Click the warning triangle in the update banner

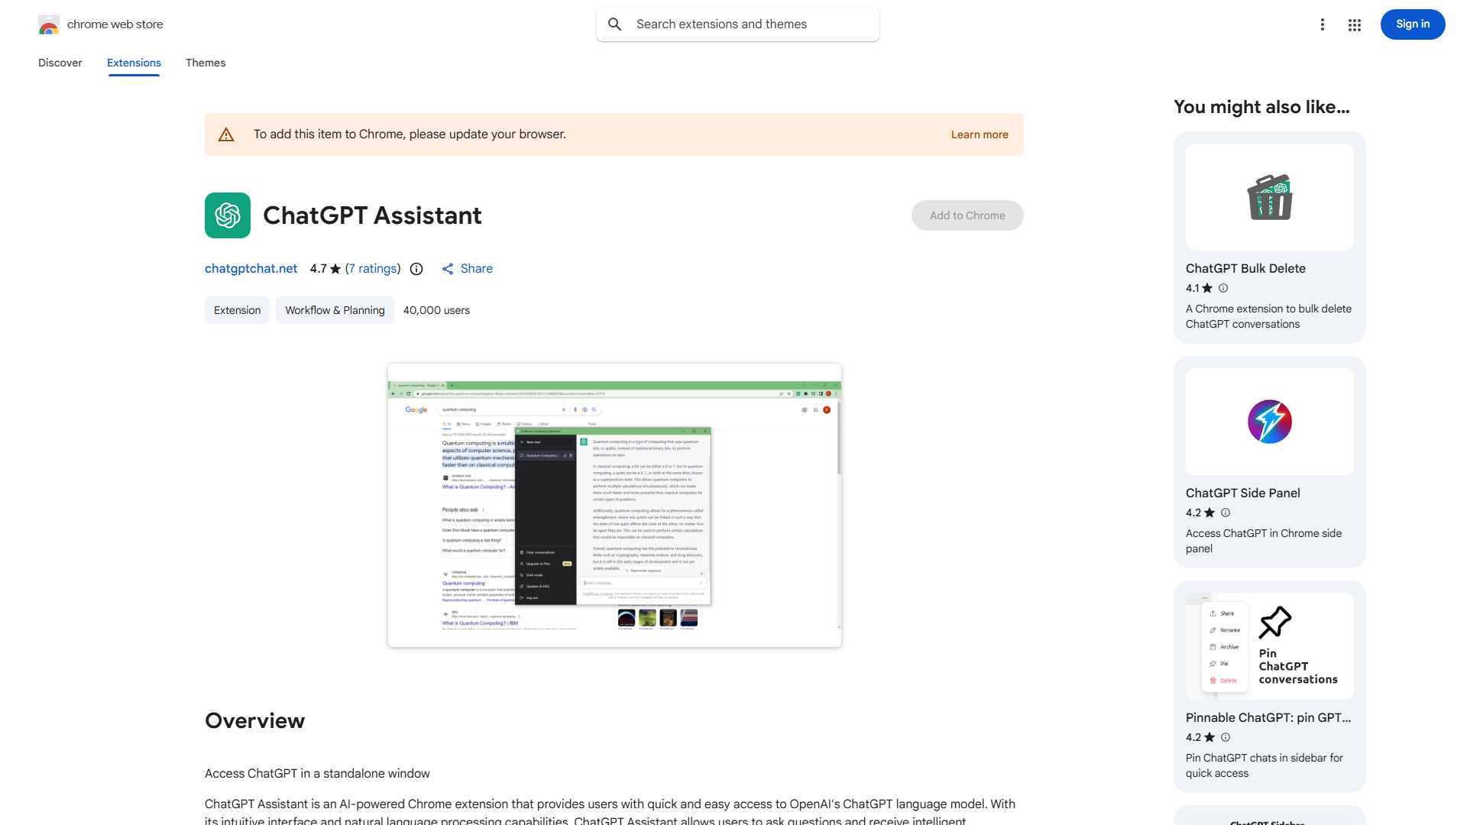226,134
